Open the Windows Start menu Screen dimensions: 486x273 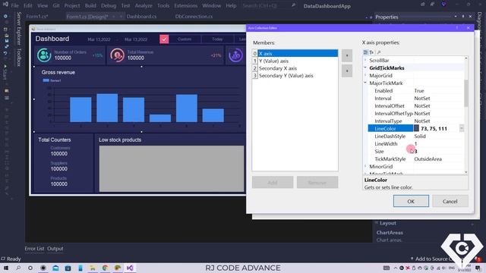6,268
